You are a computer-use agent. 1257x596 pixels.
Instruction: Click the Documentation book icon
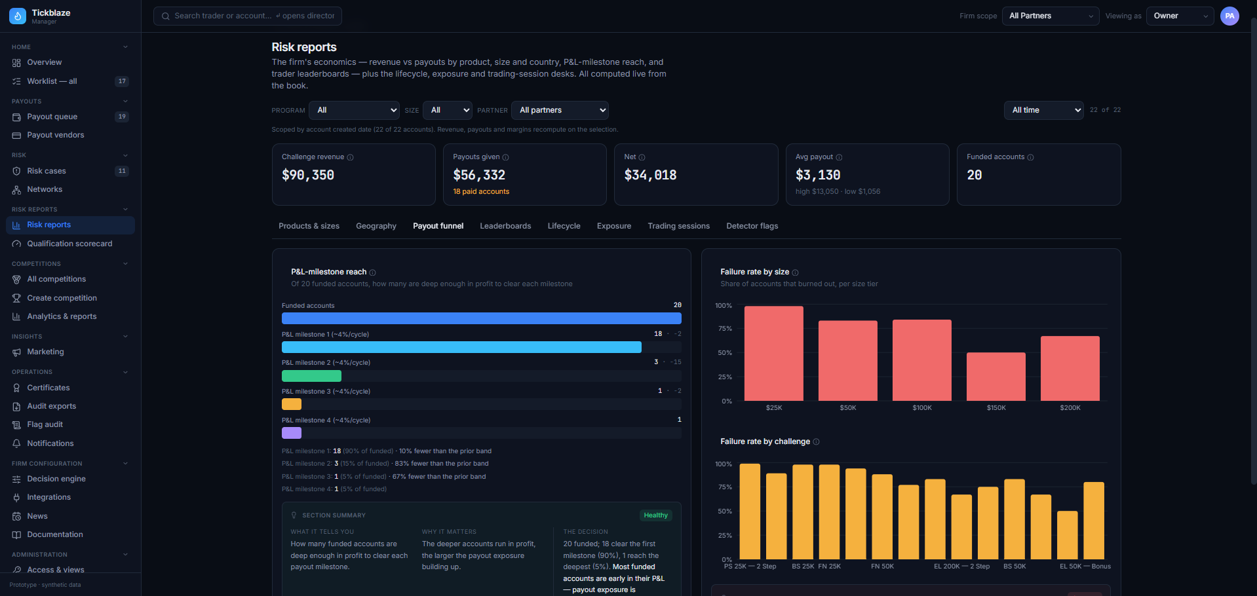tap(16, 535)
